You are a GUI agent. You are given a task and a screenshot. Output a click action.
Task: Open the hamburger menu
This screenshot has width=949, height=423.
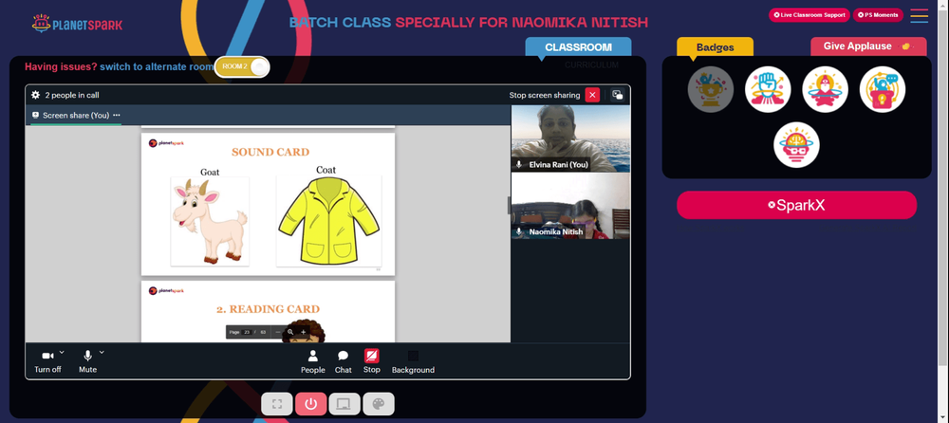[x=919, y=16]
